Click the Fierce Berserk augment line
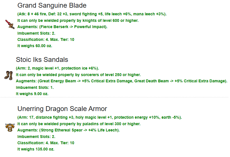This screenshot has height=157, width=230. coord(62,27)
